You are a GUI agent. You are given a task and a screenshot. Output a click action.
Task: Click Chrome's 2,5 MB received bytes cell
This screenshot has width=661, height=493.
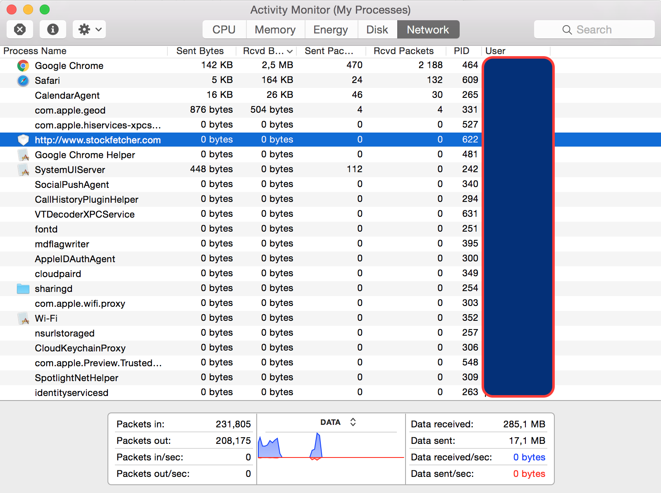pos(277,65)
